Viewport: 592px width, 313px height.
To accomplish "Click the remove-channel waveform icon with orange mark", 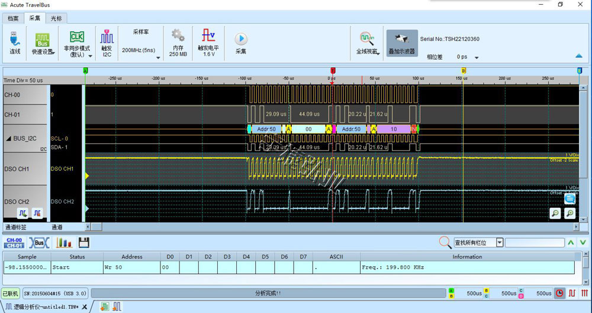I will coord(37,213).
